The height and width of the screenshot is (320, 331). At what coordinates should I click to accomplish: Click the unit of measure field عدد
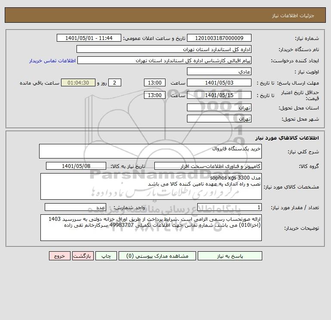click(x=75, y=207)
